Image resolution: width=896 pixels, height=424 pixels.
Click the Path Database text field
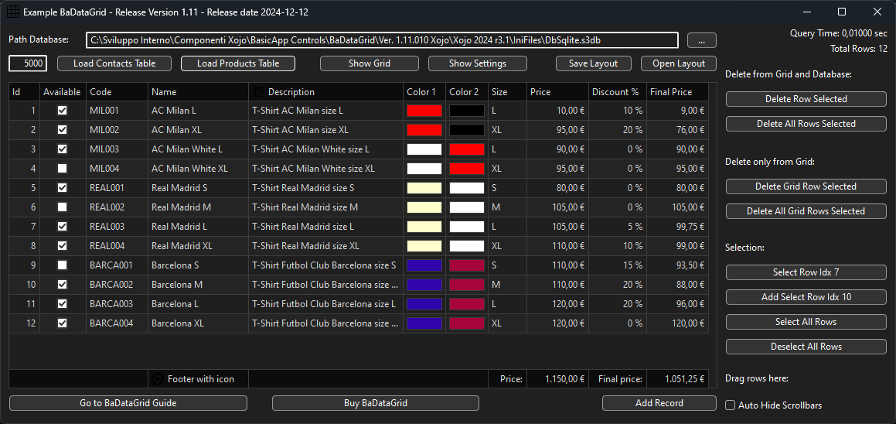(x=382, y=39)
